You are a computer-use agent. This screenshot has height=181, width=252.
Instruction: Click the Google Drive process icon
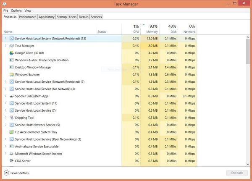point(11,53)
